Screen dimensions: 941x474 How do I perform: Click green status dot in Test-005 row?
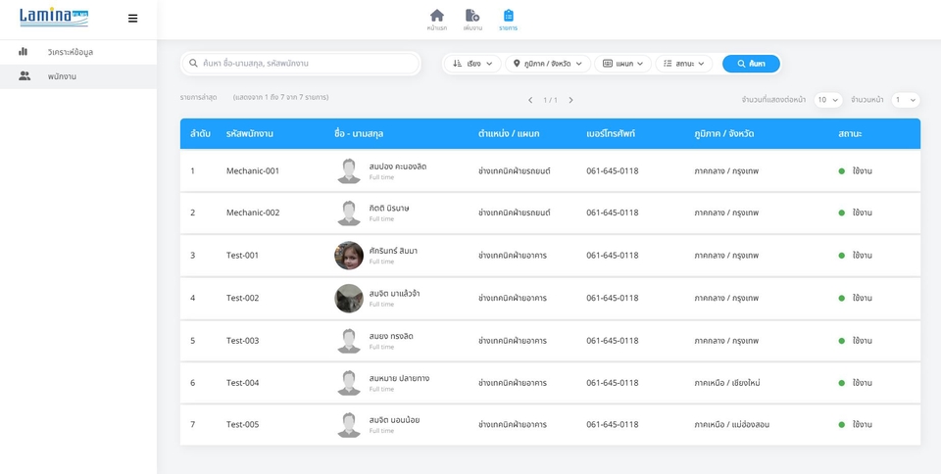(841, 425)
